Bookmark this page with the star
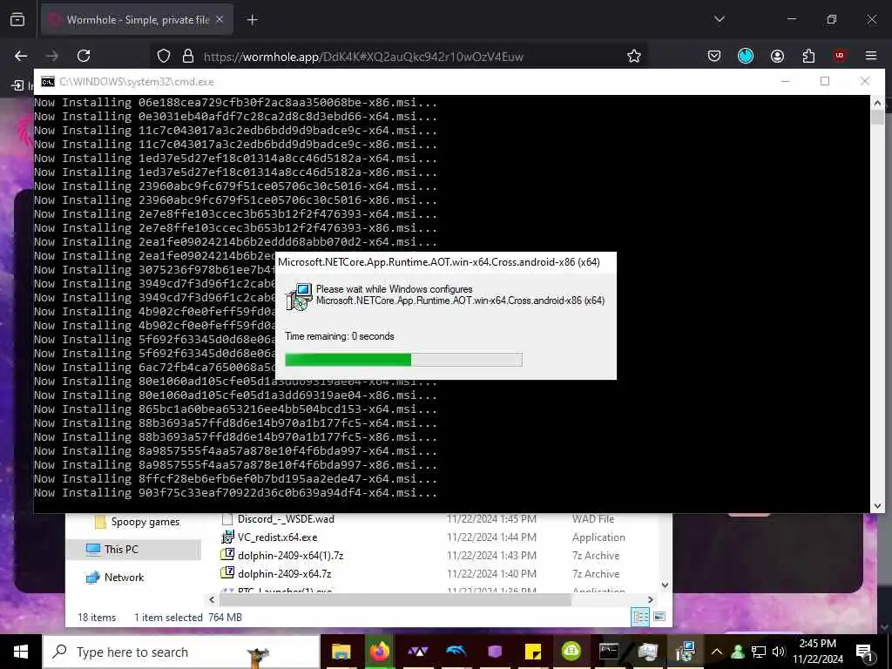 [634, 56]
